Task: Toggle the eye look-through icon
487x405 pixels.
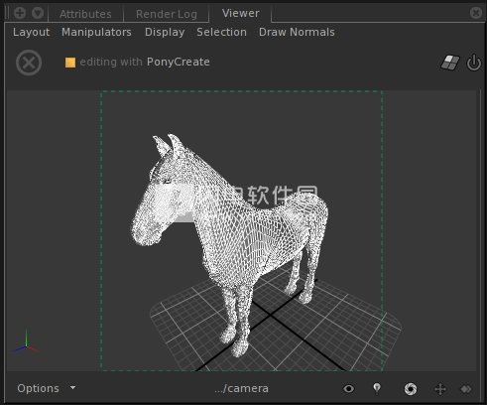Action: pos(349,389)
